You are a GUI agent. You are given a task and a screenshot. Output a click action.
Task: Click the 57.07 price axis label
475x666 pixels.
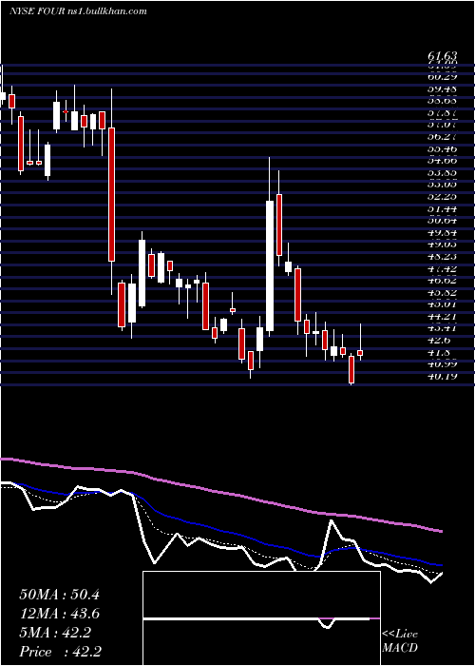tap(443, 125)
